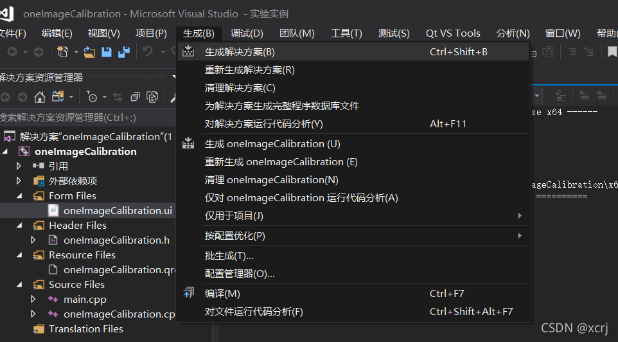The width and height of the screenshot is (618, 342).
Task: Open the 工具(T) menu
Action: (346, 33)
